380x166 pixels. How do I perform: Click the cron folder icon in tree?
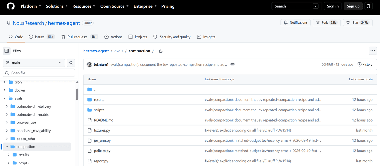tap(11, 82)
